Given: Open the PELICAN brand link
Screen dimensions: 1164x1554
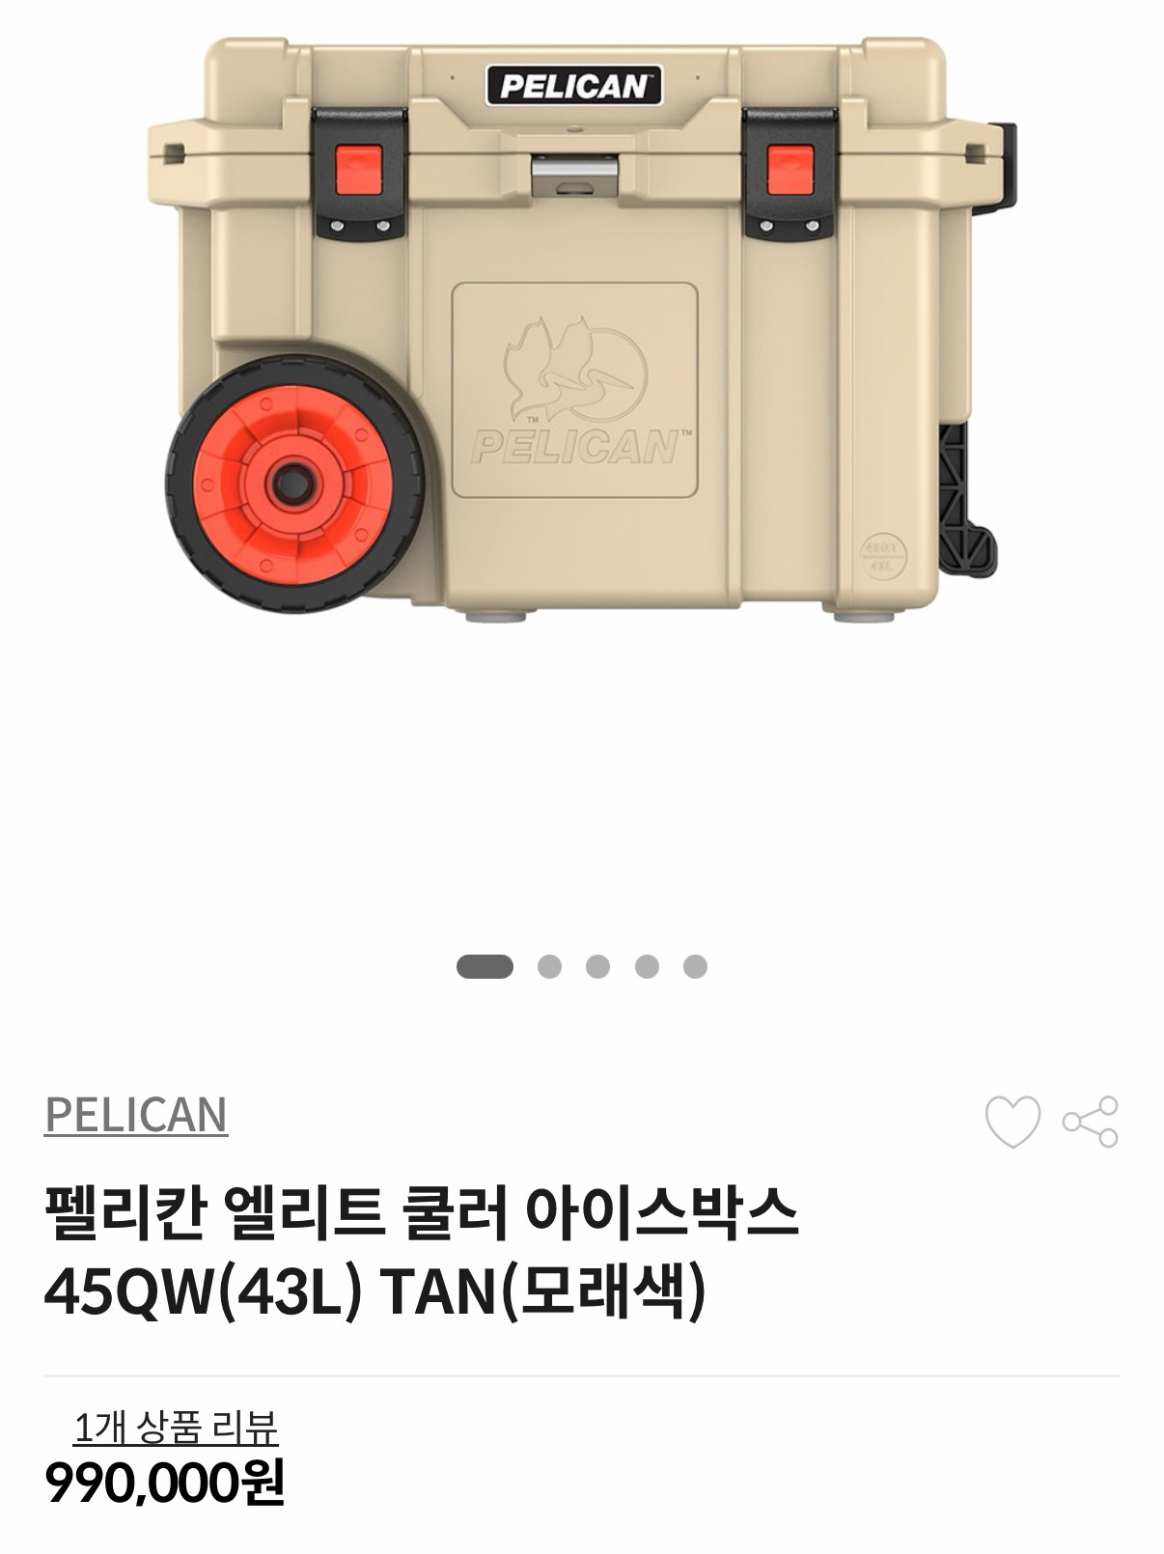Looking at the screenshot, I should click(x=136, y=1115).
